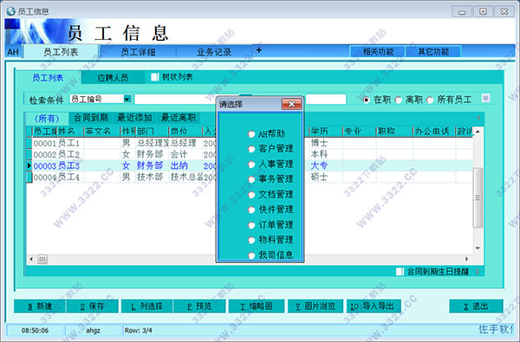Select the 快件管理 radio option
The width and height of the screenshot is (520, 342).
tap(251, 210)
